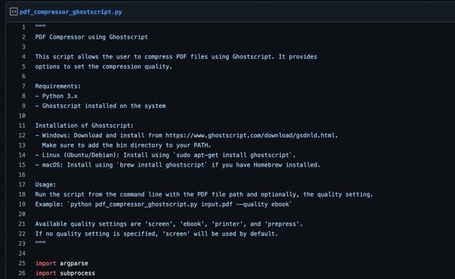This screenshot has height=279, width=455.
Task: Select line number 11
Action: pos(22,126)
